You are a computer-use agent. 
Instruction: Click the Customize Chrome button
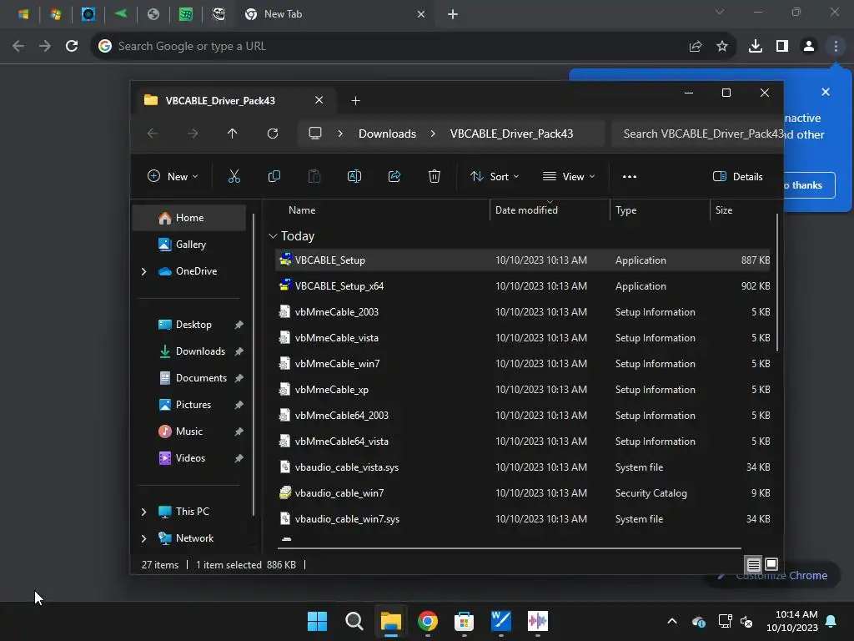pyautogui.click(x=771, y=576)
